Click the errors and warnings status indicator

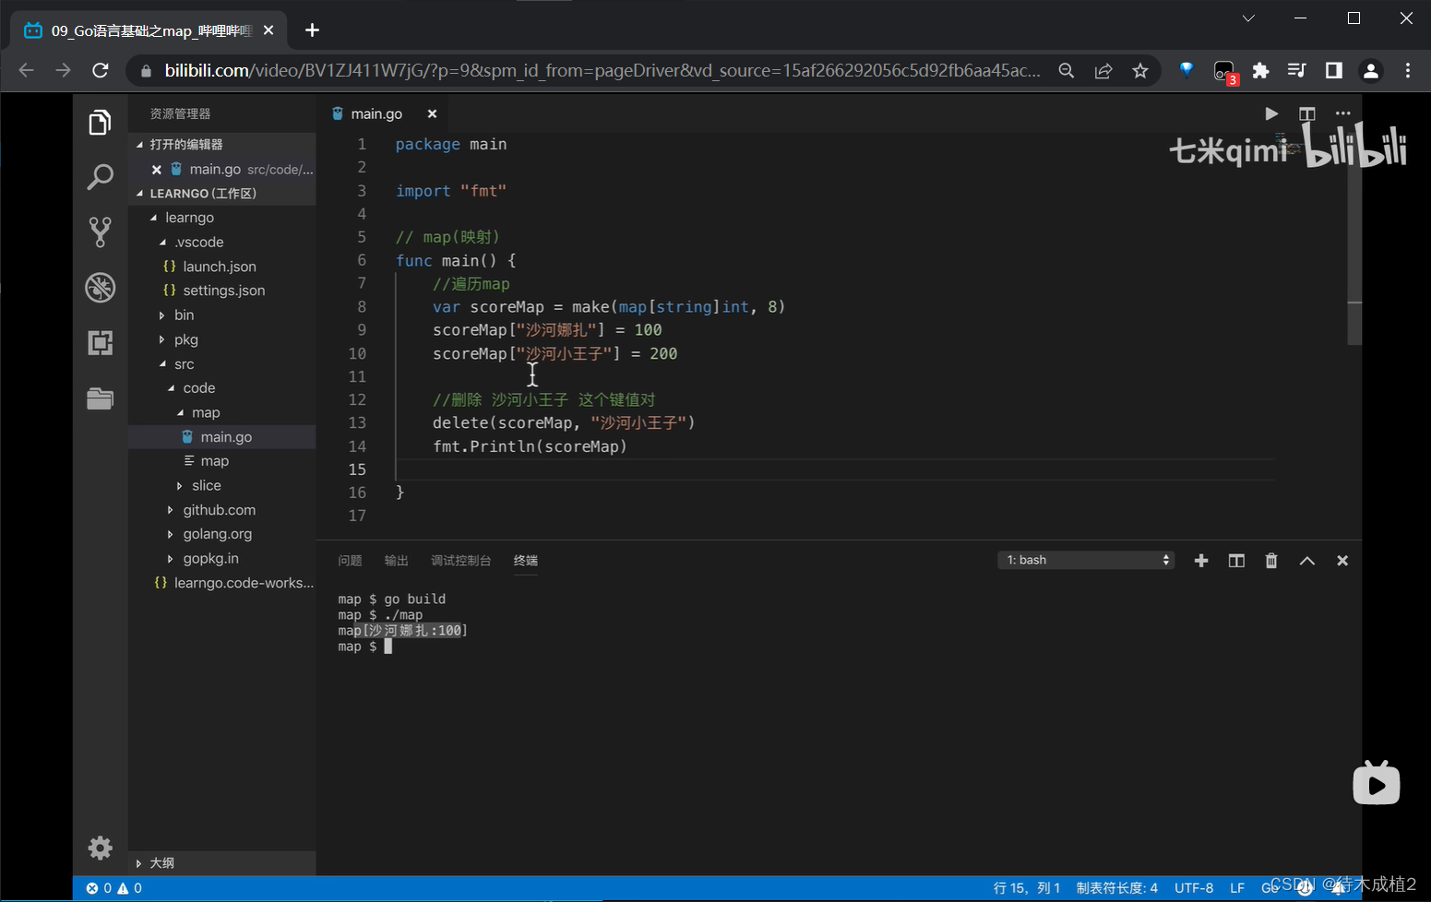[114, 888]
